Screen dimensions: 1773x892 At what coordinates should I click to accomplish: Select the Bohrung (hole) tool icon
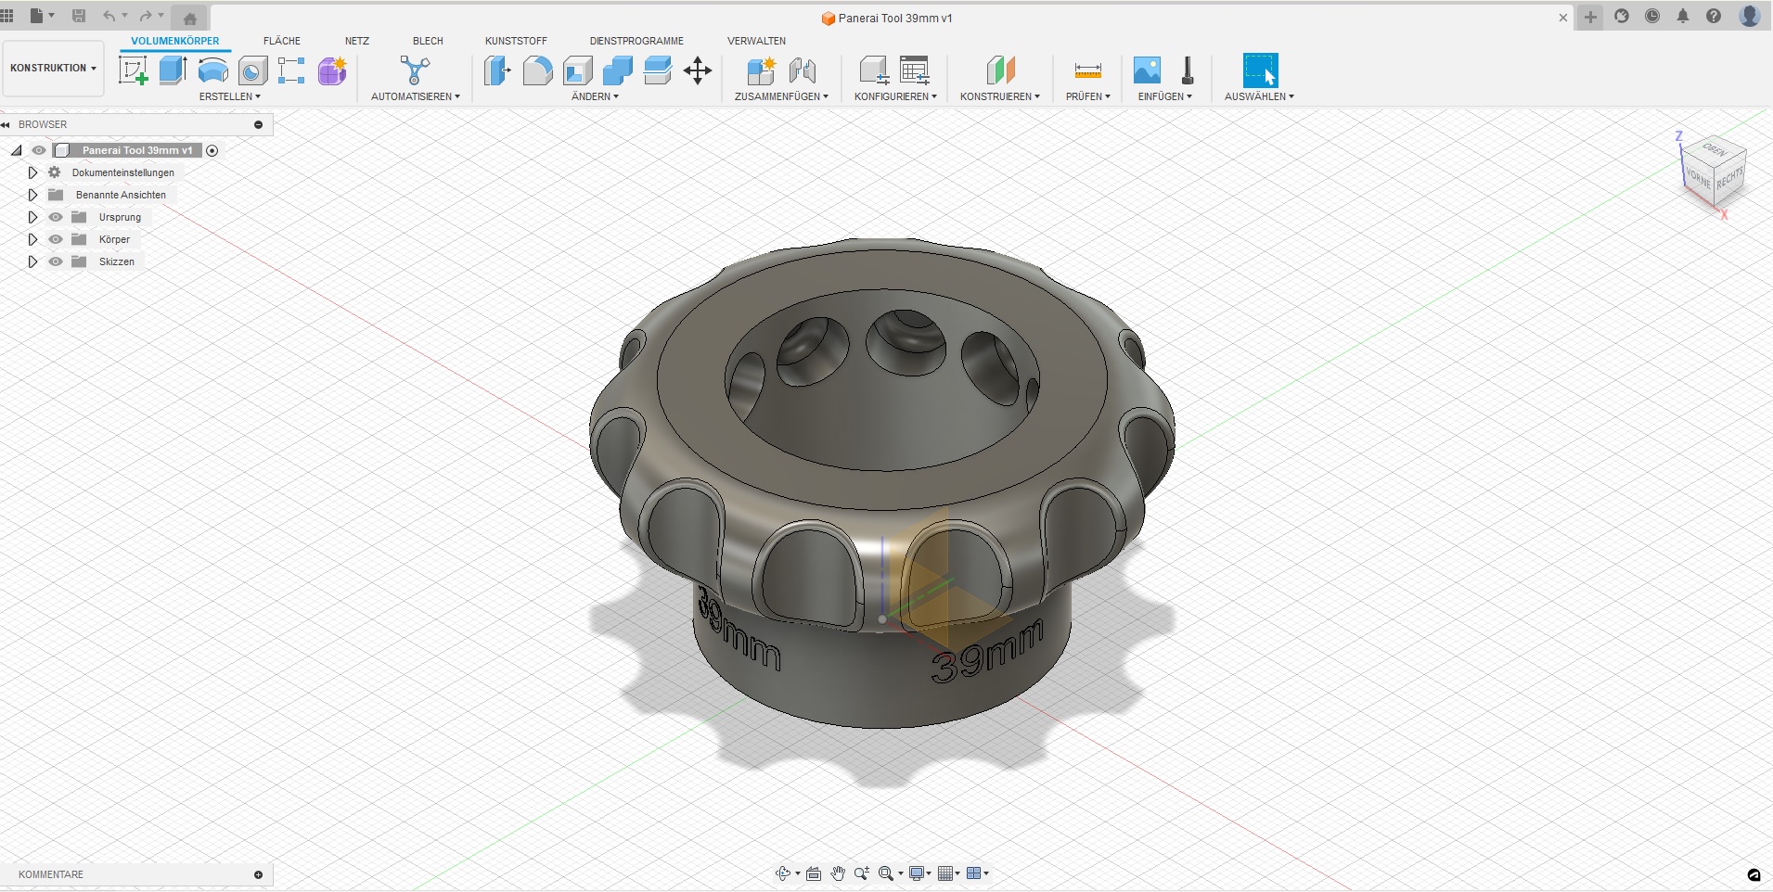[x=252, y=70]
